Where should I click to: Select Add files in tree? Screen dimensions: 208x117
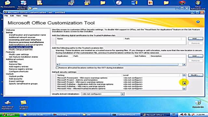[13, 62]
